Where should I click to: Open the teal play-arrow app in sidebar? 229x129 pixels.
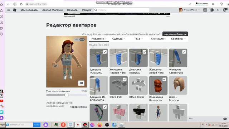[1, 112]
